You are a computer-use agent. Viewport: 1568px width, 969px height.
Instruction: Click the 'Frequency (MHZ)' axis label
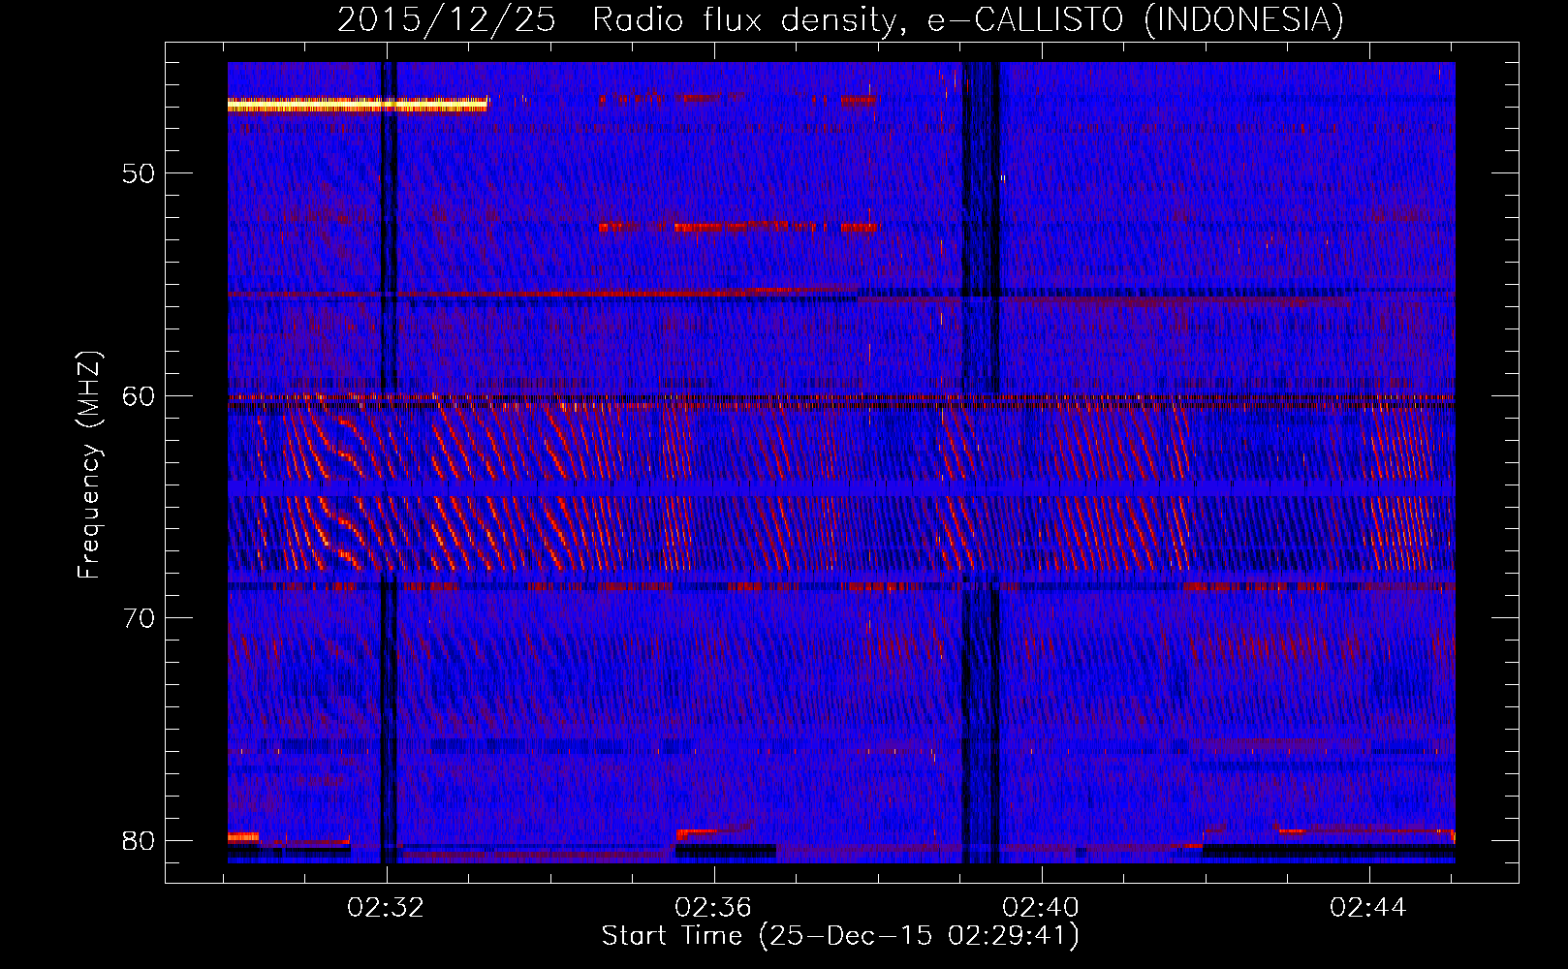[x=89, y=465]
